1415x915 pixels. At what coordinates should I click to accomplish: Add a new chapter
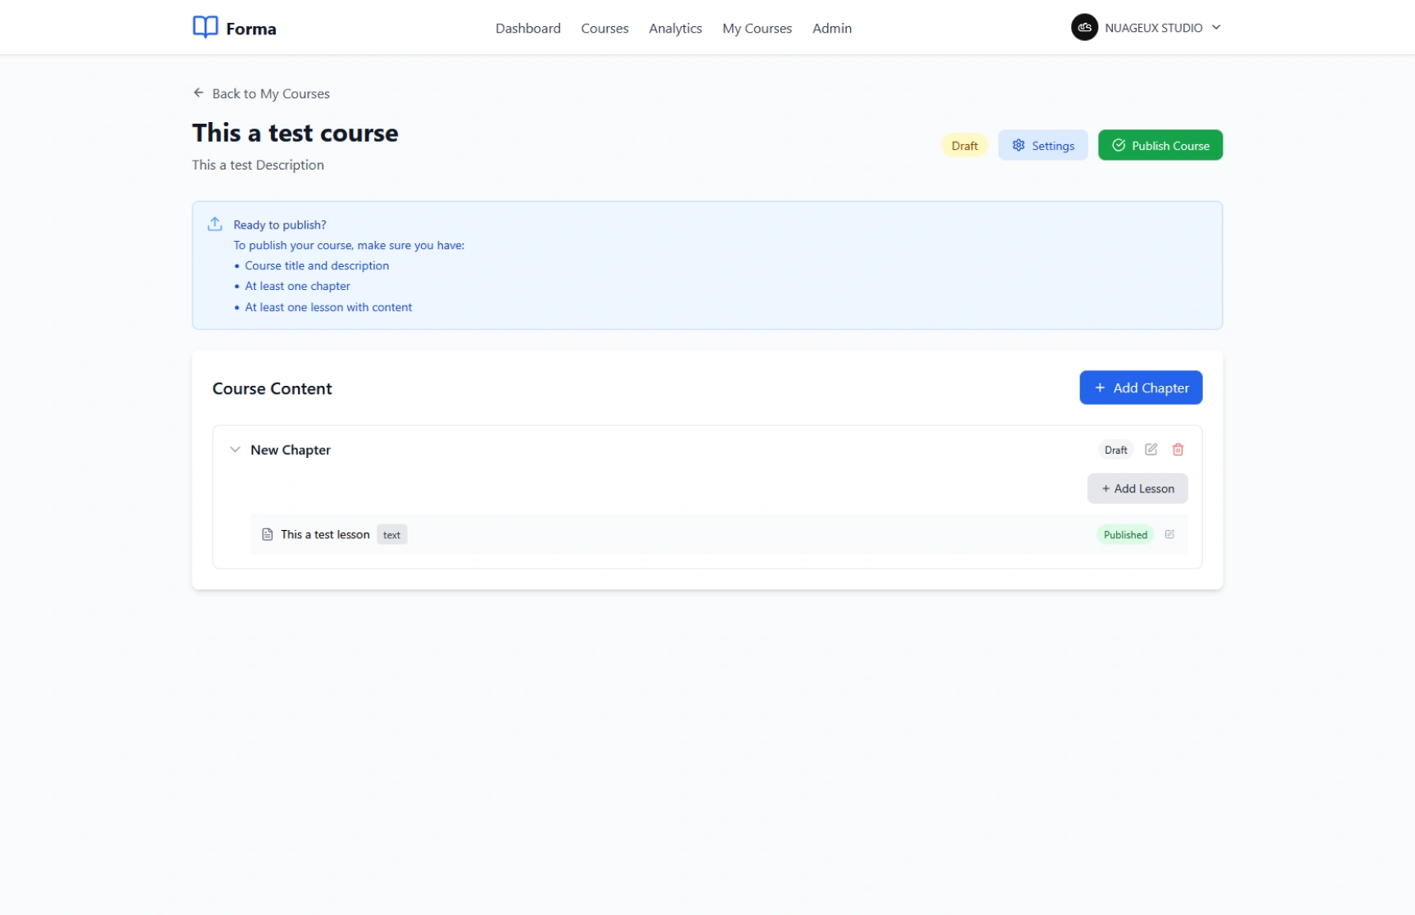point(1140,387)
